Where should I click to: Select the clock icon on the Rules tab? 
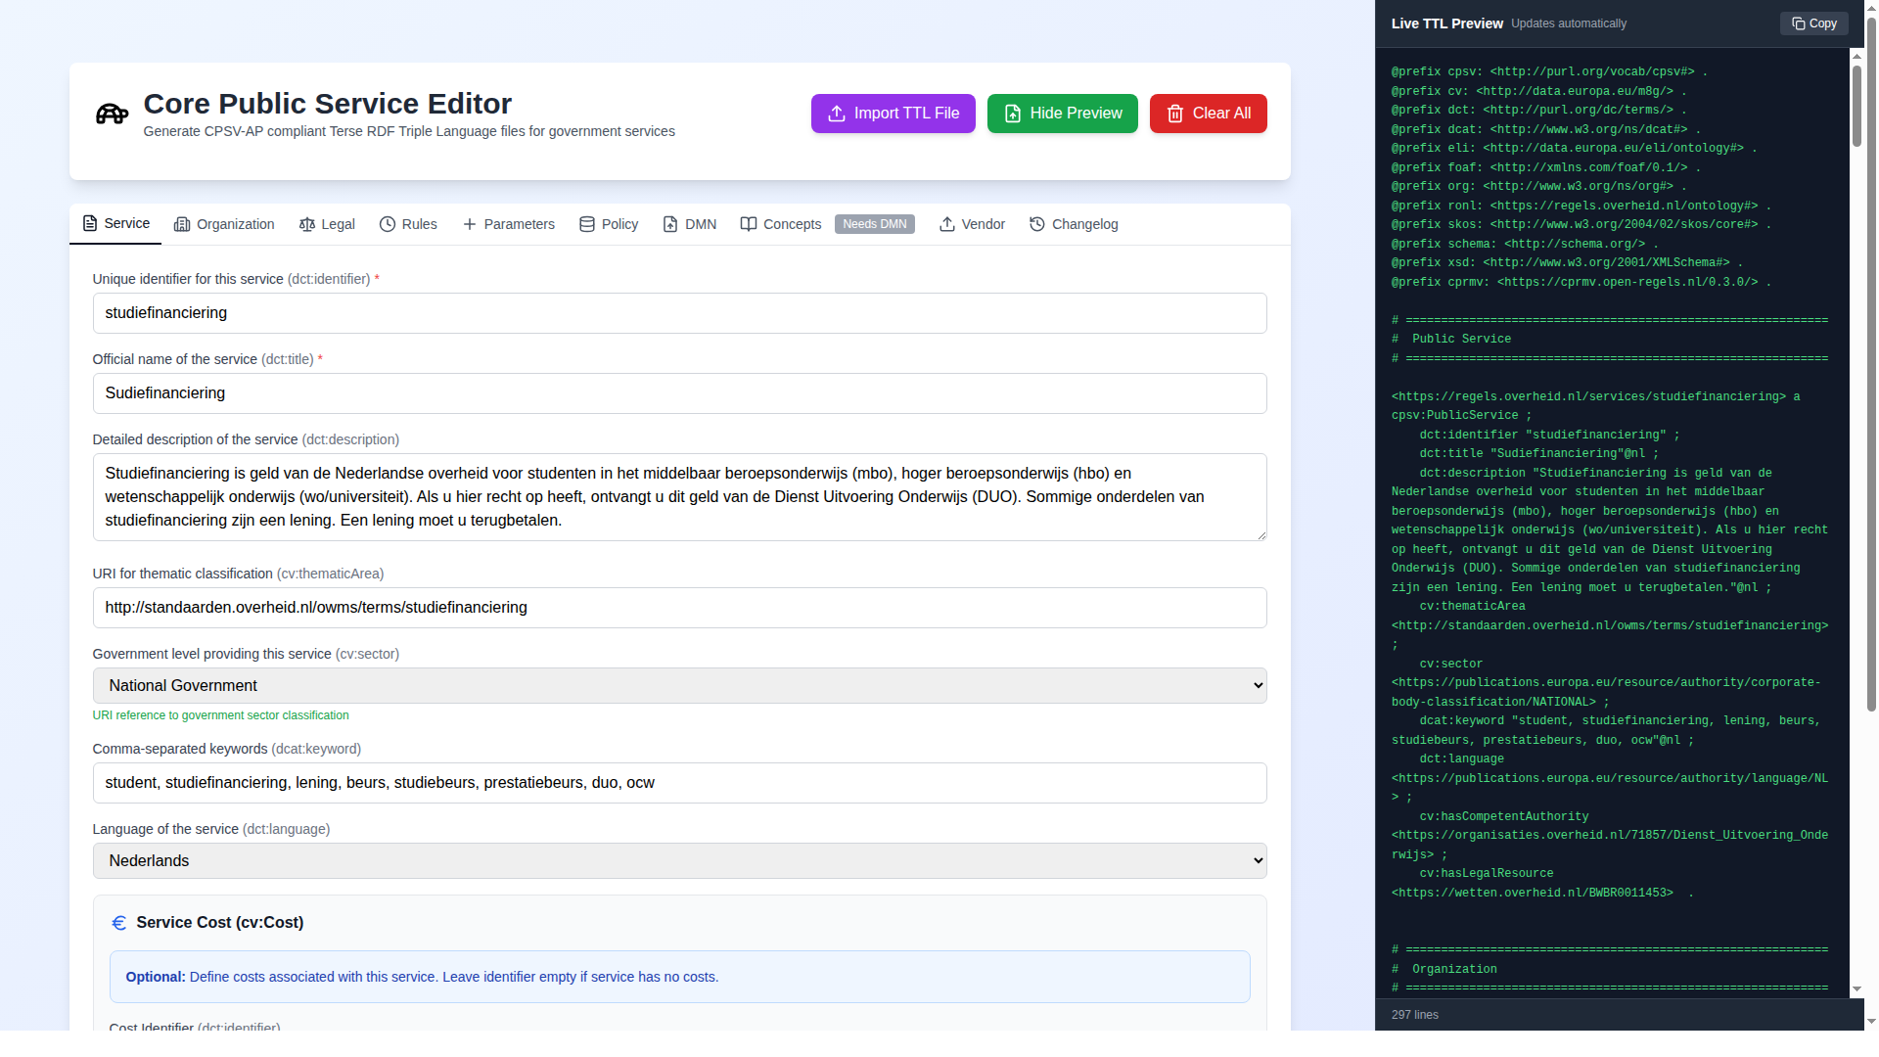(388, 224)
